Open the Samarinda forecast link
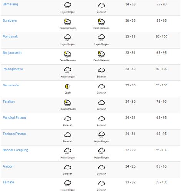 [x=11, y=85]
